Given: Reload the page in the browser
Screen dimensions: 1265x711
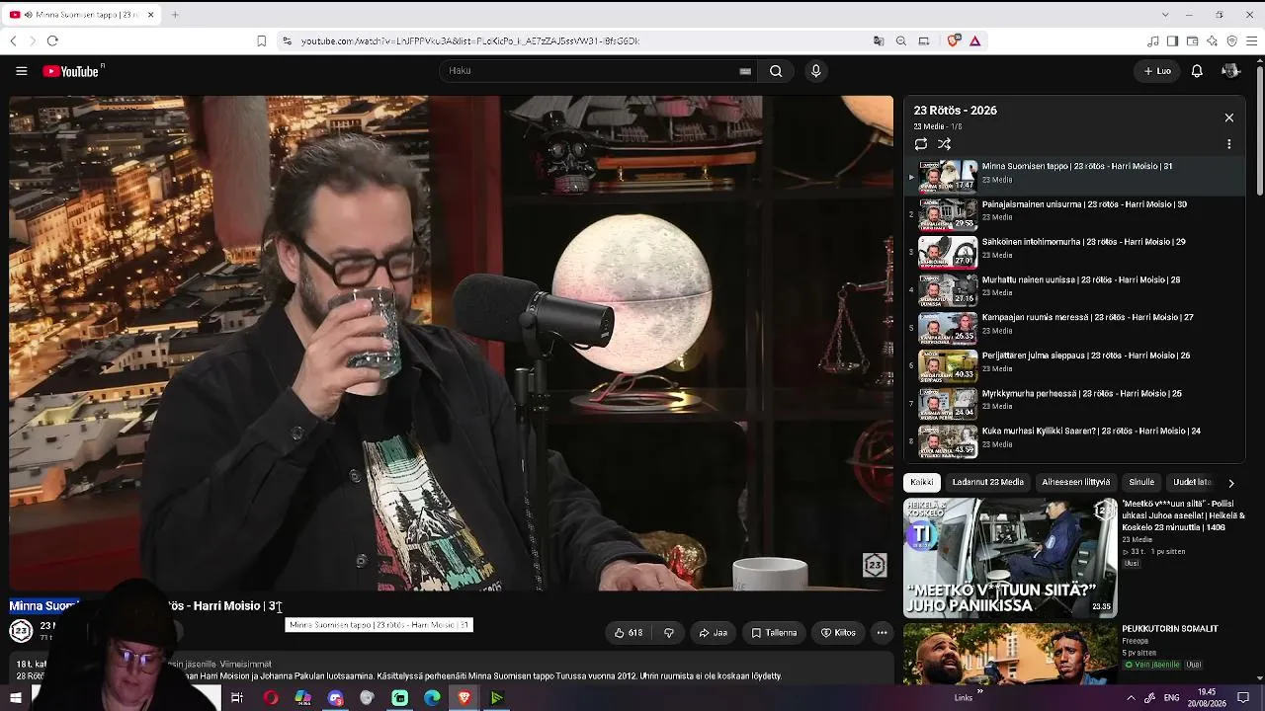Looking at the screenshot, I should coord(52,40).
